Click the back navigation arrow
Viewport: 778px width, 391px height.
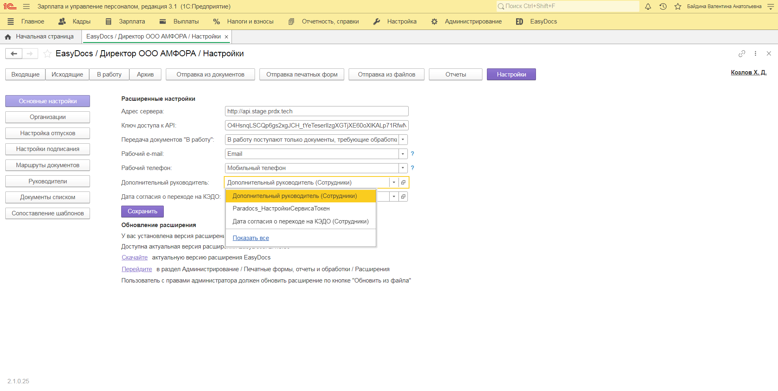pos(14,53)
